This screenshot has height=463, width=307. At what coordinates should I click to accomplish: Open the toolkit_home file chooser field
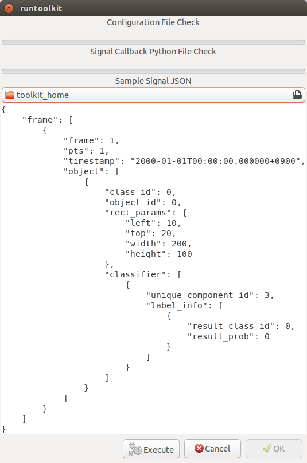pyautogui.click(x=153, y=95)
